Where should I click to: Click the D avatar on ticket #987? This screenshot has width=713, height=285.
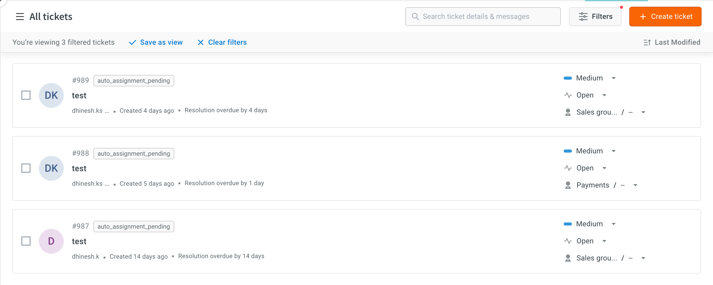pyautogui.click(x=51, y=241)
